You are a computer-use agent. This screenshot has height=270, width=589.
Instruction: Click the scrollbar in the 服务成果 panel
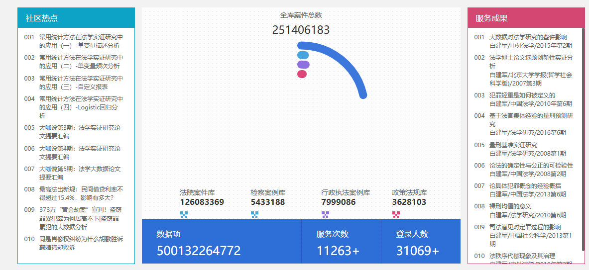pos(583,139)
